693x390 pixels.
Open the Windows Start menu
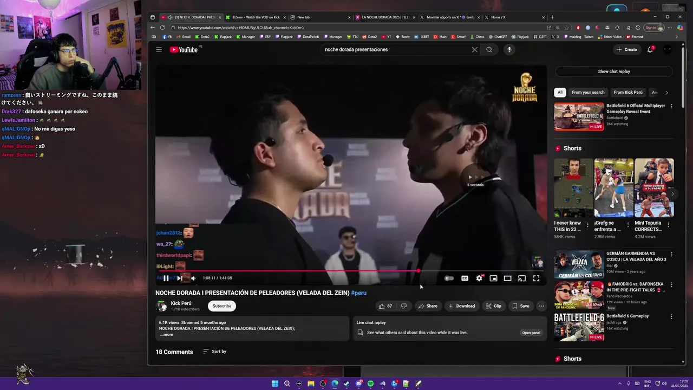[x=275, y=383]
